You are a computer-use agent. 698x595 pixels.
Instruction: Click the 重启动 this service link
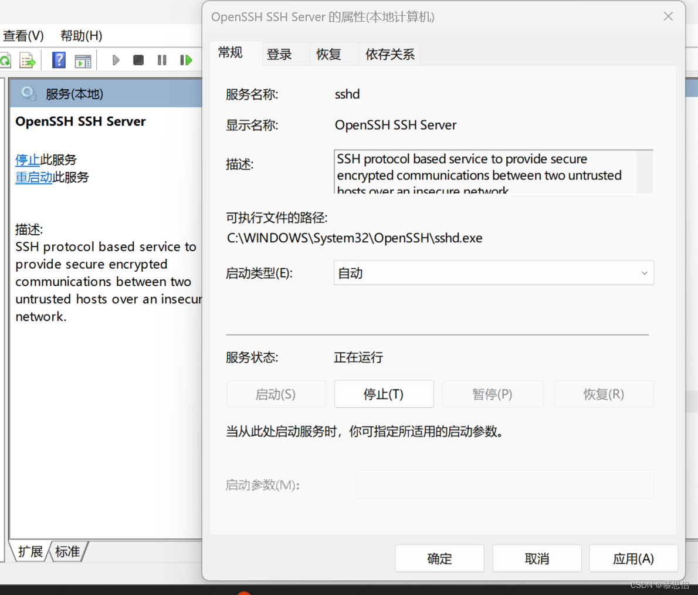tap(34, 177)
